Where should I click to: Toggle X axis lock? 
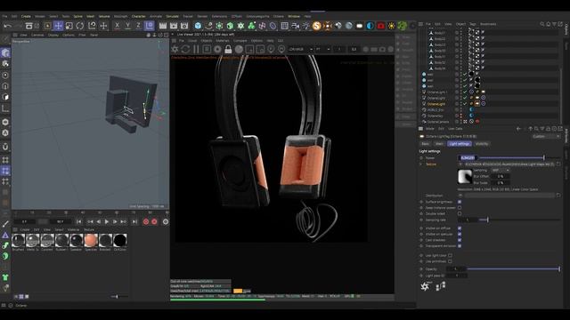point(117,26)
